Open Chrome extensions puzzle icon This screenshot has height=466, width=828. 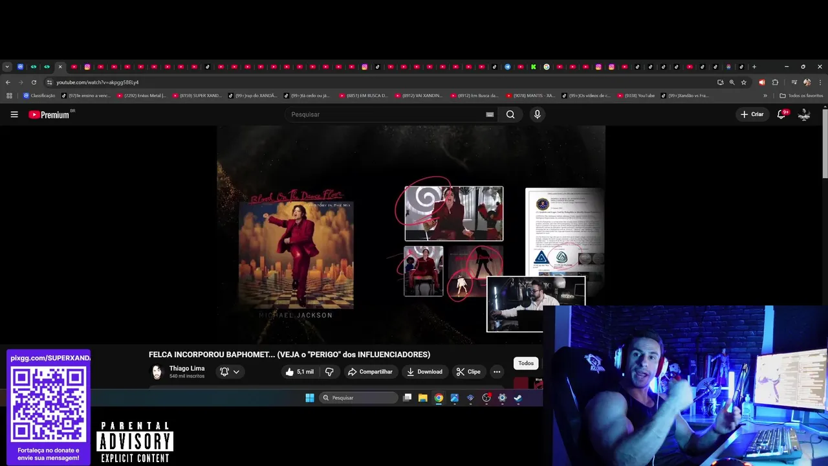[x=775, y=82]
